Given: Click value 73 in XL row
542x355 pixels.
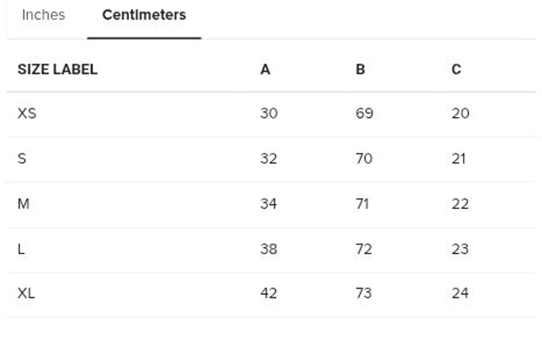Looking at the screenshot, I should pos(363,293).
